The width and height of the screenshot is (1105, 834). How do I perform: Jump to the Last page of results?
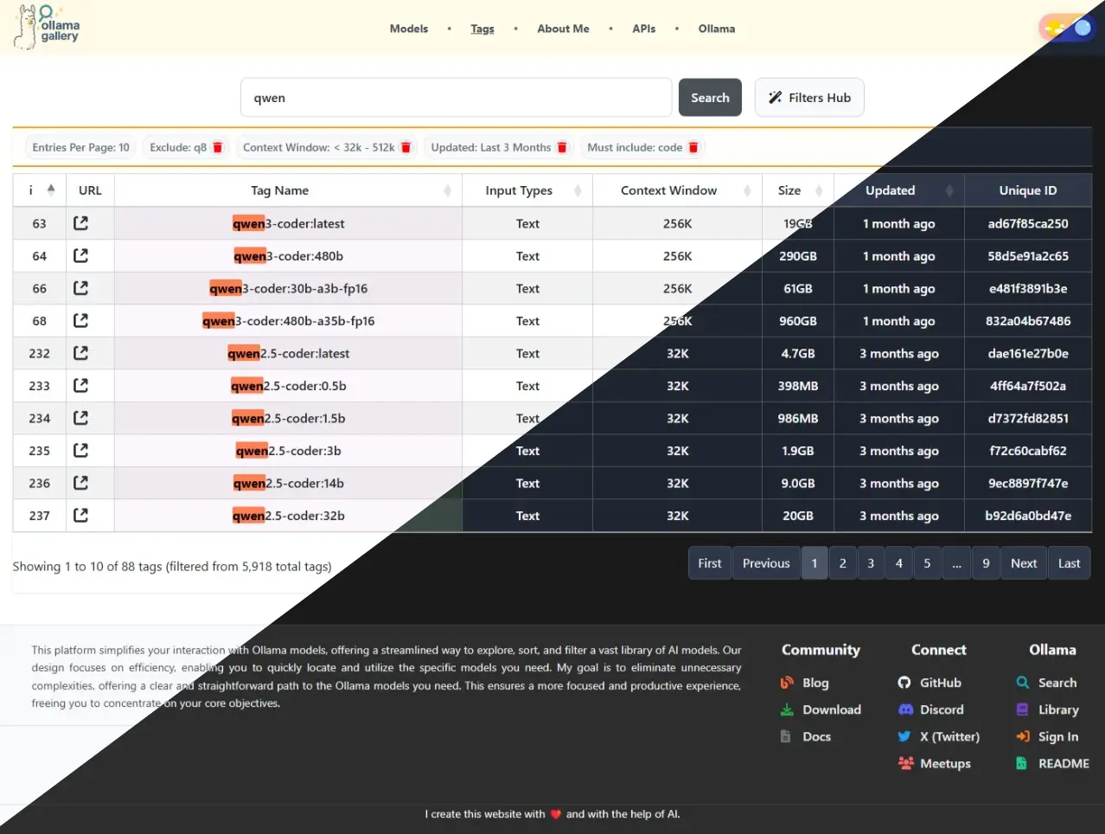pyautogui.click(x=1070, y=563)
